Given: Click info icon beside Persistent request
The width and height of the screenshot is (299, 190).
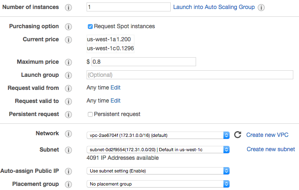Looking at the screenshot, I should [69, 114].
